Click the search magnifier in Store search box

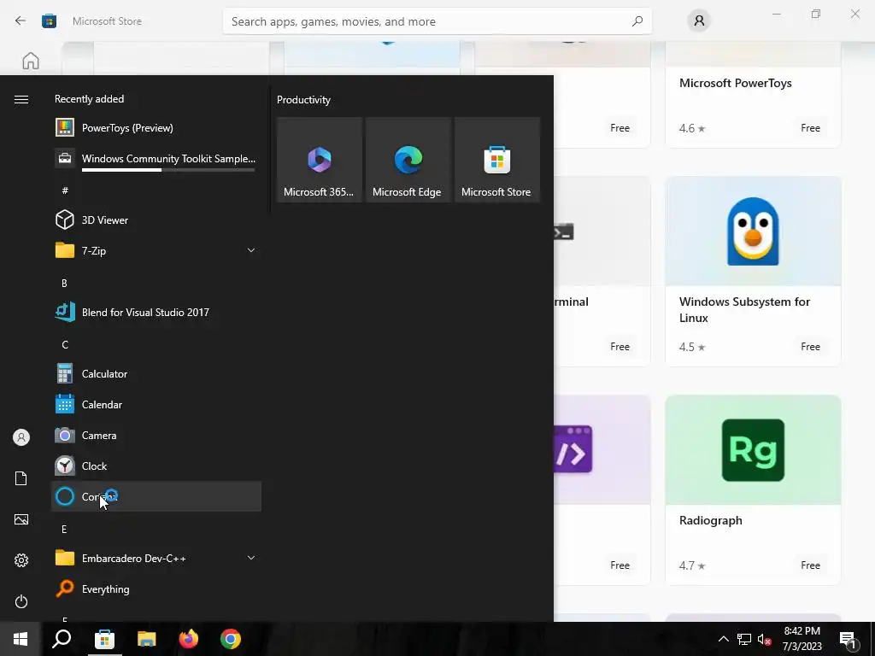(x=637, y=21)
